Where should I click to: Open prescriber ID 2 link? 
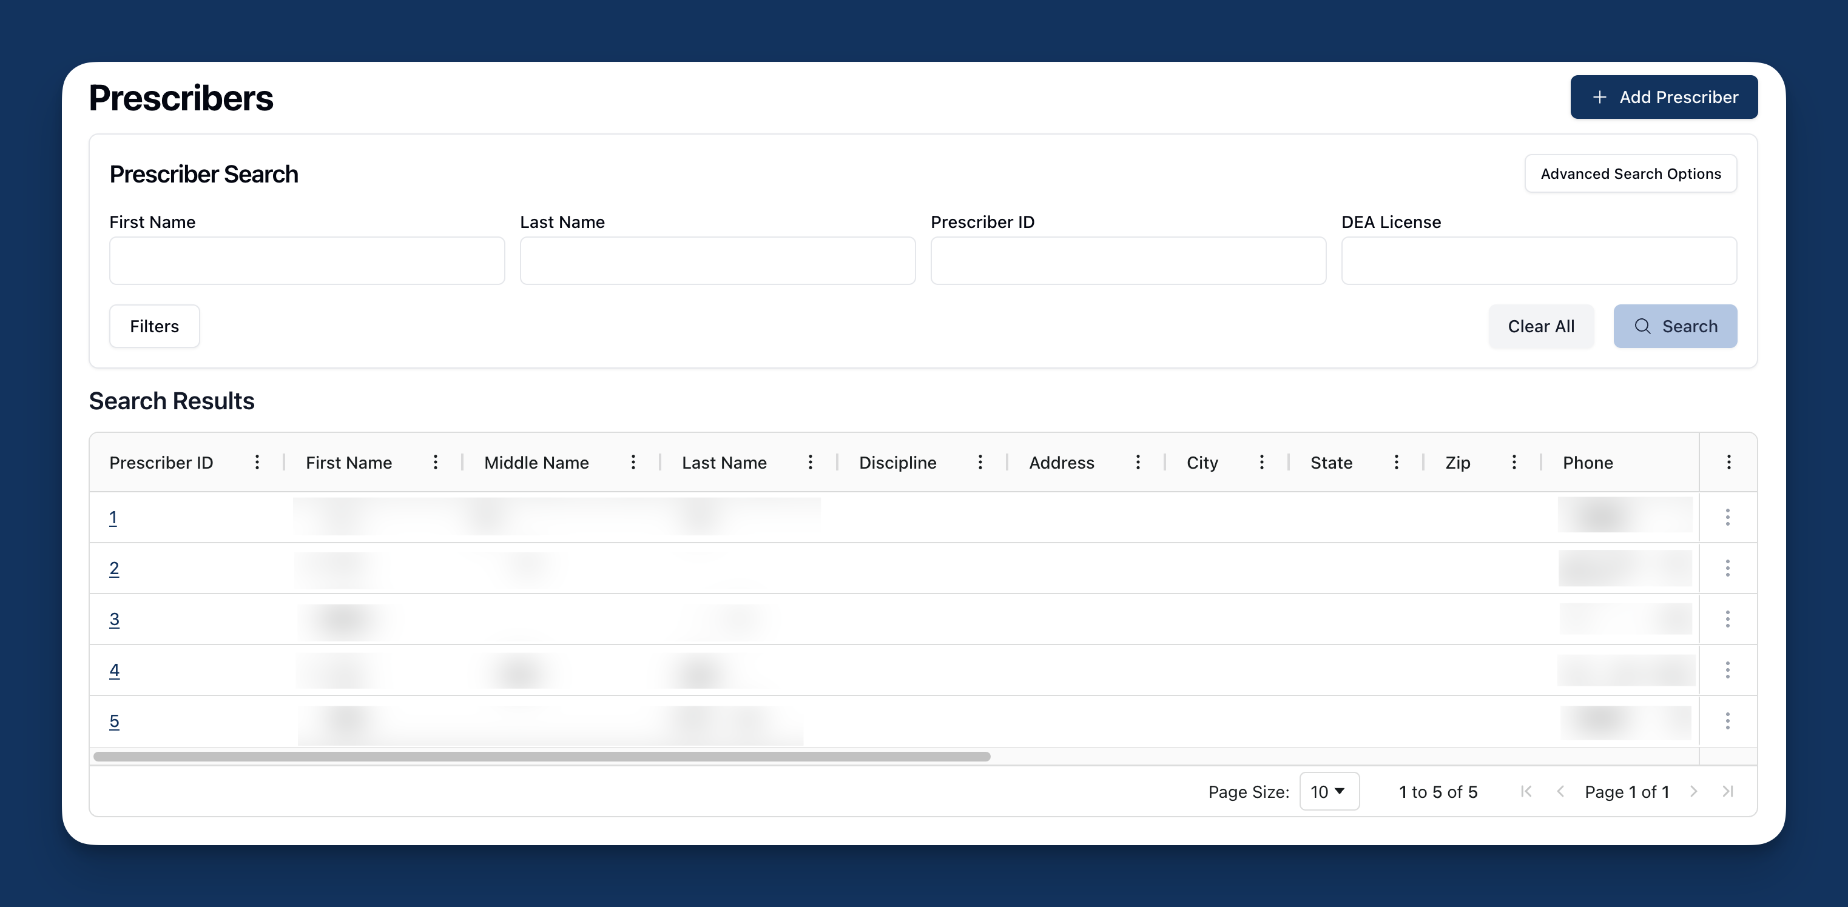tap(114, 569)
